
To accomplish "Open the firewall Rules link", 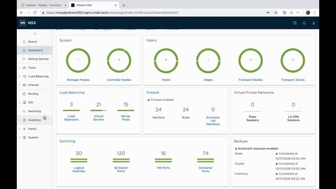I will [186, 118].
